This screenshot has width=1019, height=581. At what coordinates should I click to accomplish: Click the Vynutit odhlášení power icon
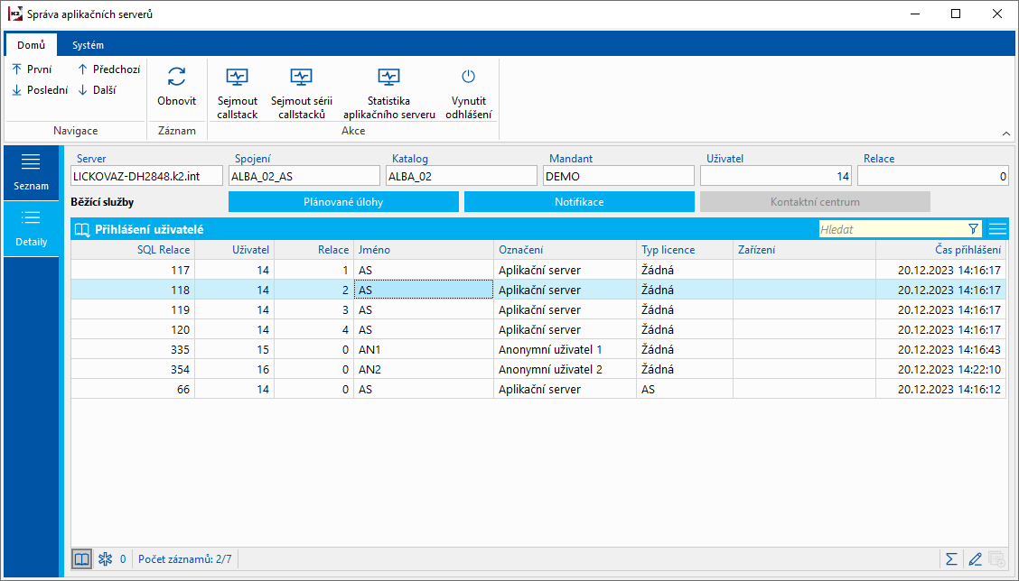tap(468, 78)
